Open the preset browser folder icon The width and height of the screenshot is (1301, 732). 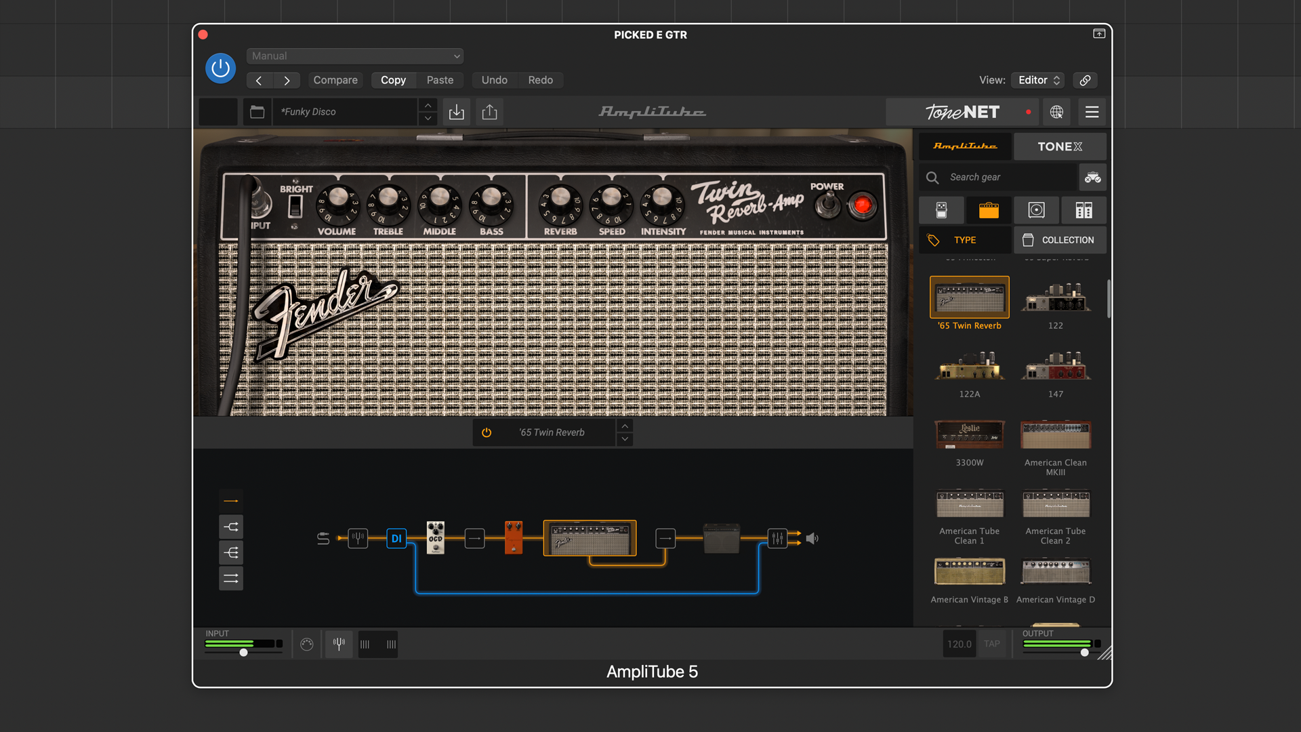pyautogui.click(x=257, y=112)
